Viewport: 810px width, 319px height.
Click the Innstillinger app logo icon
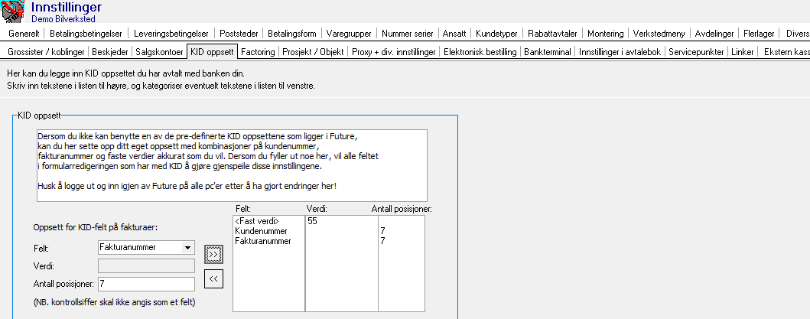pyautogui.click(x=12, y=11)
